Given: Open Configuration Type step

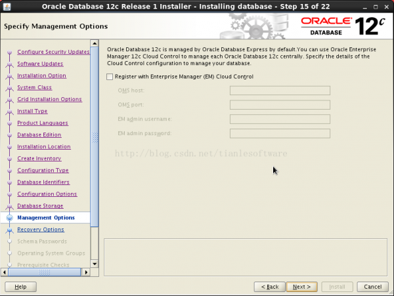Looking at the screenshot, I should (43, 170).
